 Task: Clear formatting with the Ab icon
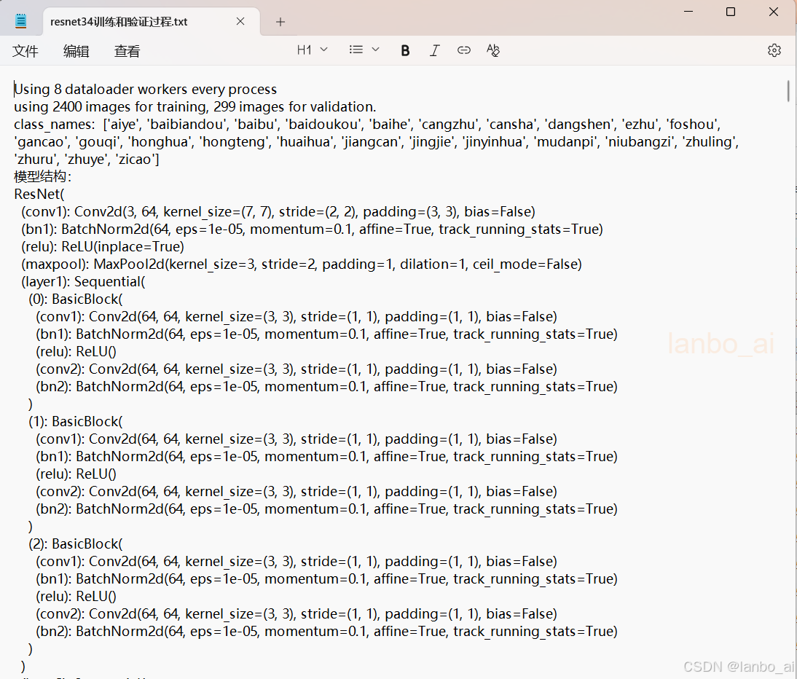(493, 50)
